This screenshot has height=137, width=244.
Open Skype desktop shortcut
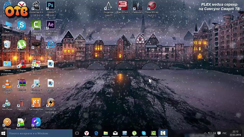point(22,26)
